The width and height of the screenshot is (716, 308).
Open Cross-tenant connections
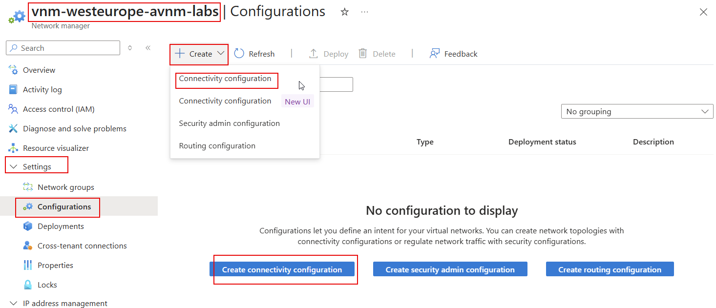coord(82,246)
